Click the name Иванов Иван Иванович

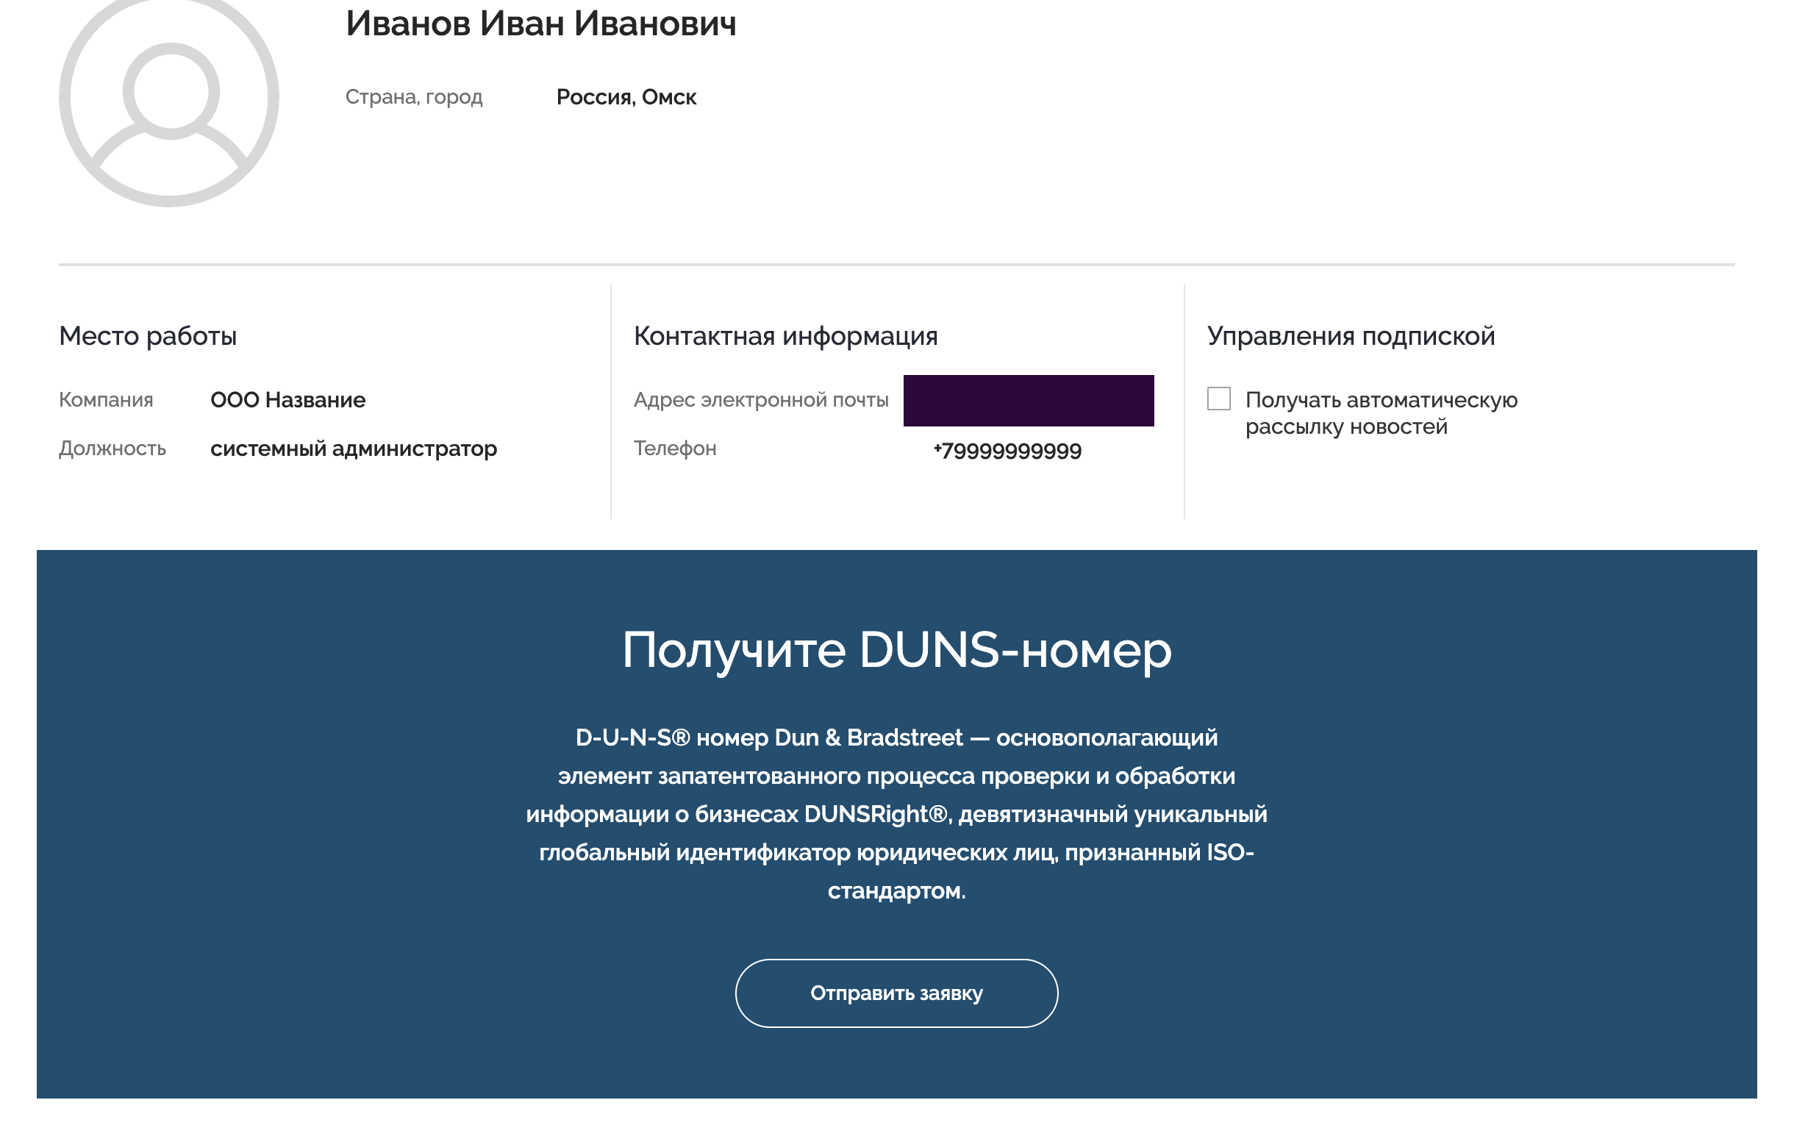pyautogui.click(x=541, y=24)
